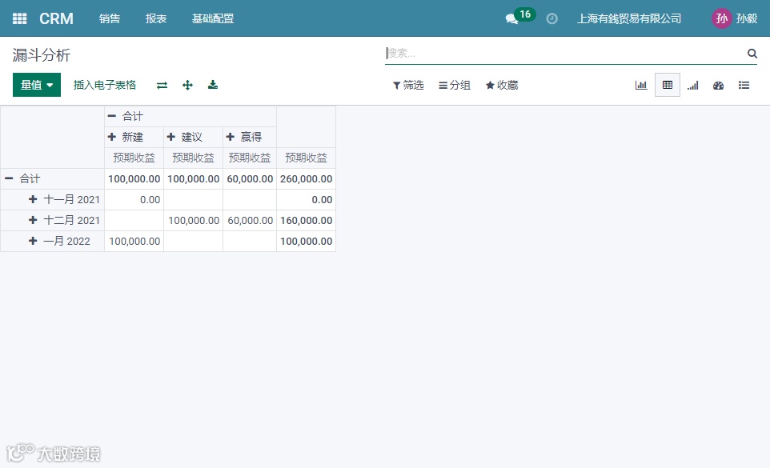Viewport: 770px width, 468px height.
Task: Expand row 十一月 2021
Action: tap(52, 200)
